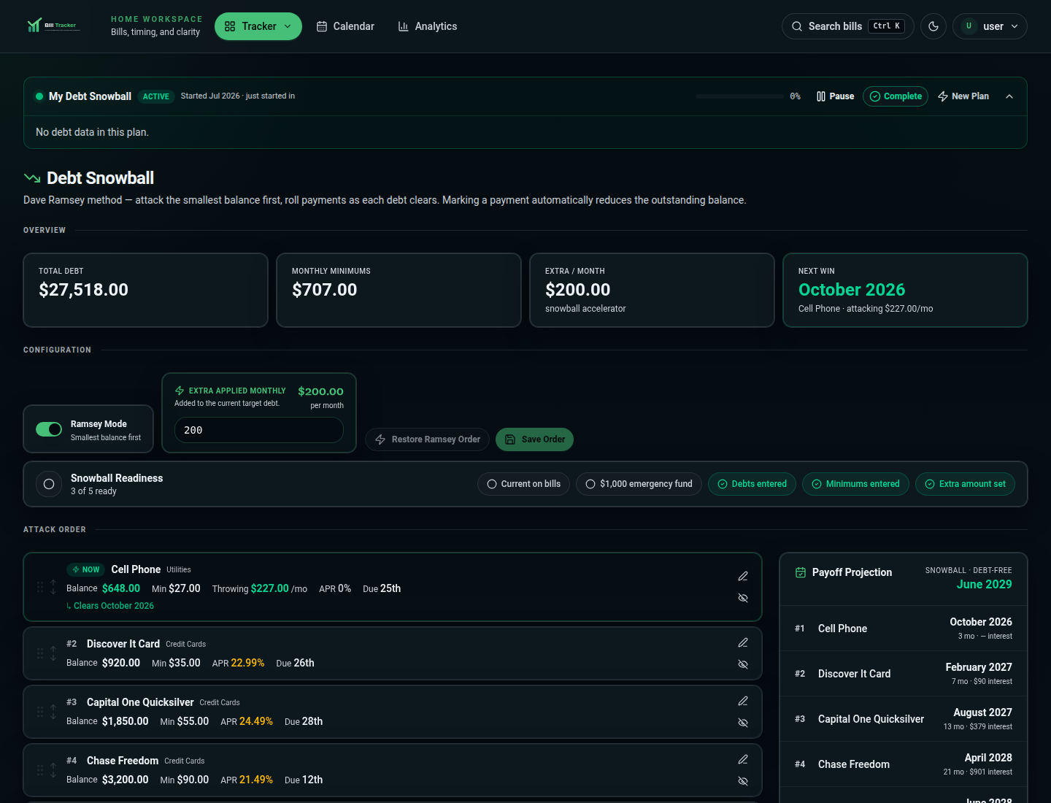Open the Tracker dropdown menu

(258, 26)
